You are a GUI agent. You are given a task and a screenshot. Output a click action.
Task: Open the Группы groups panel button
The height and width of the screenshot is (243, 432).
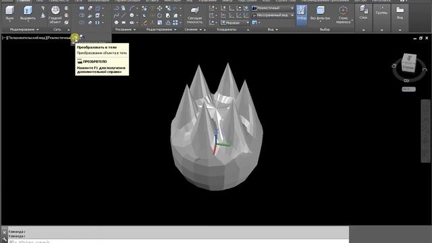pyautogui.click(x=381, y=11)
